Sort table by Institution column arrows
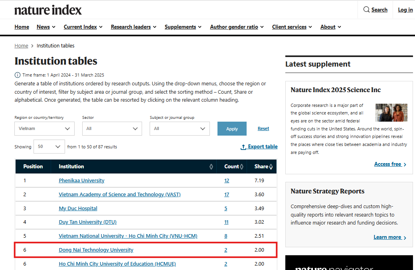Screen dimensions: 415x270 pyautogui.click(x=211, y=167)
